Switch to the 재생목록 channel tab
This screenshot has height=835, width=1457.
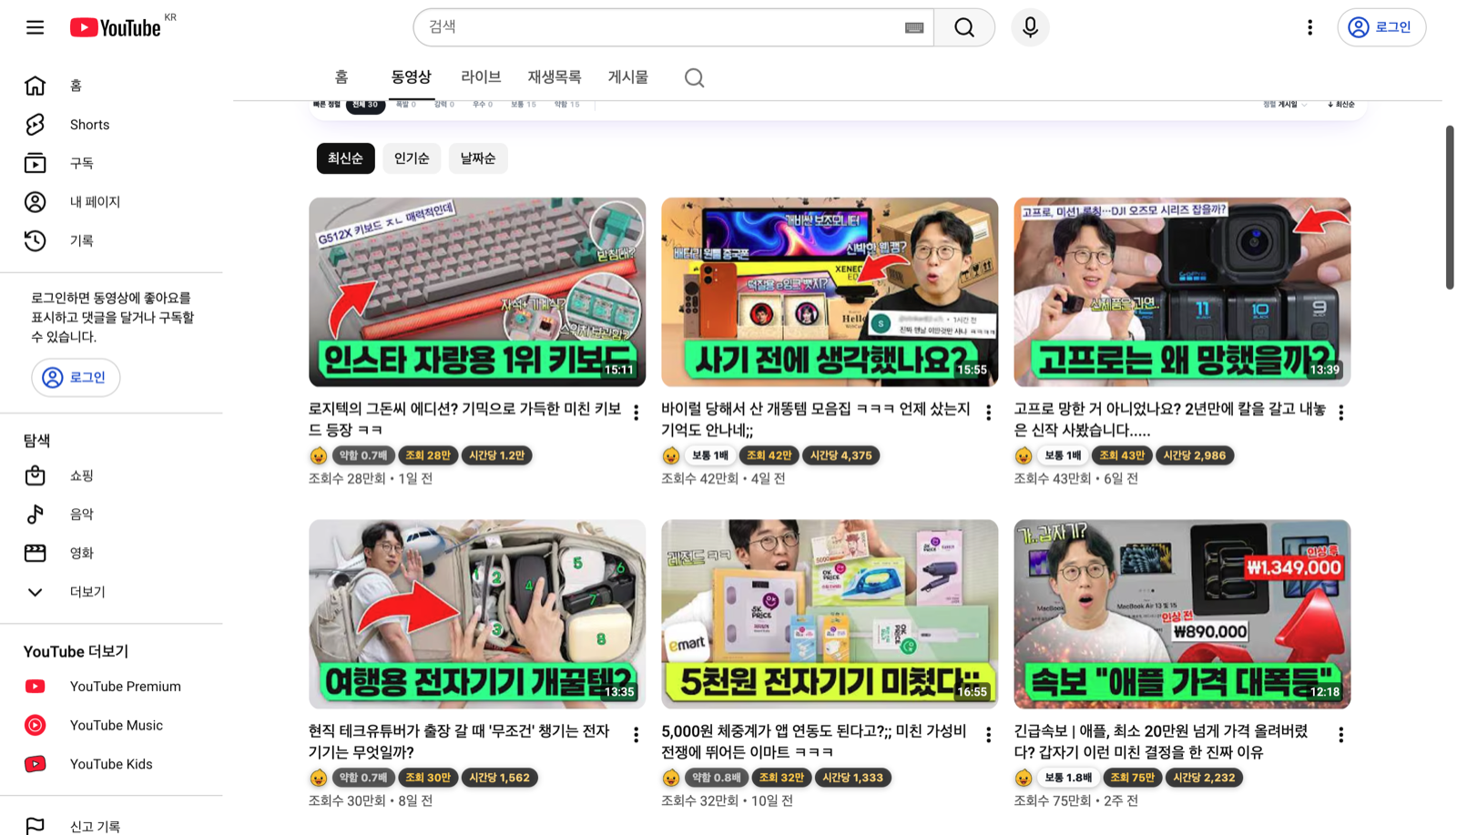tap(555, 77)
